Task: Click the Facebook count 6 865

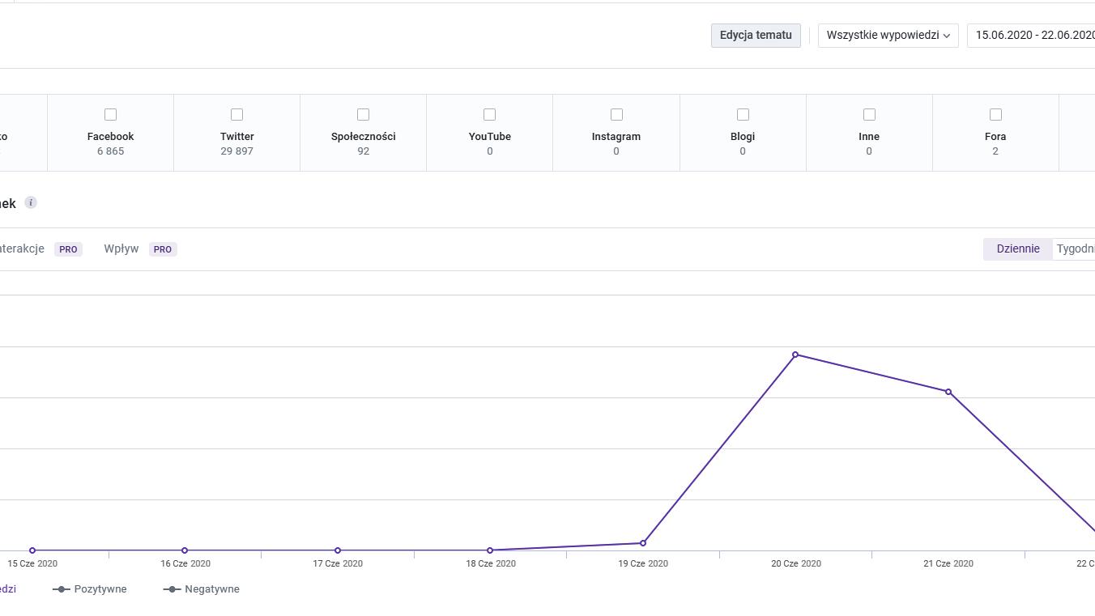Action: [x=110, y=151]
